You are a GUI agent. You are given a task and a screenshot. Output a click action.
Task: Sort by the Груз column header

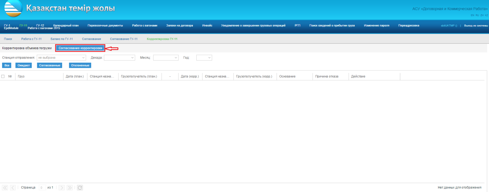(21, 76)
